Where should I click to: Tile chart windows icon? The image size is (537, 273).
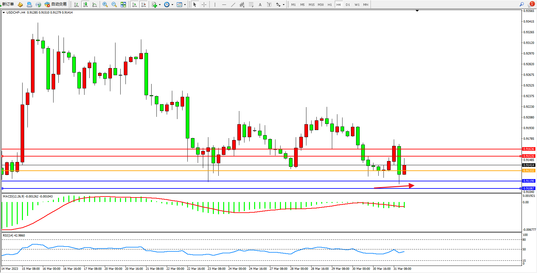click(123, 5)
